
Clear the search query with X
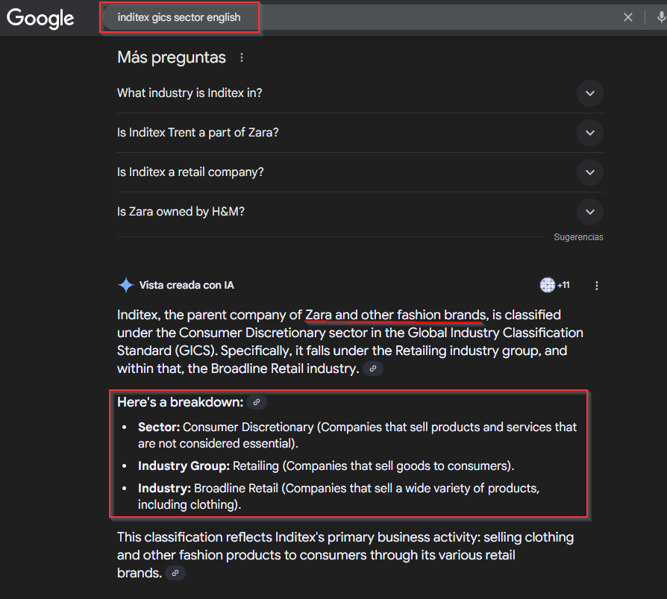point(628,17)
